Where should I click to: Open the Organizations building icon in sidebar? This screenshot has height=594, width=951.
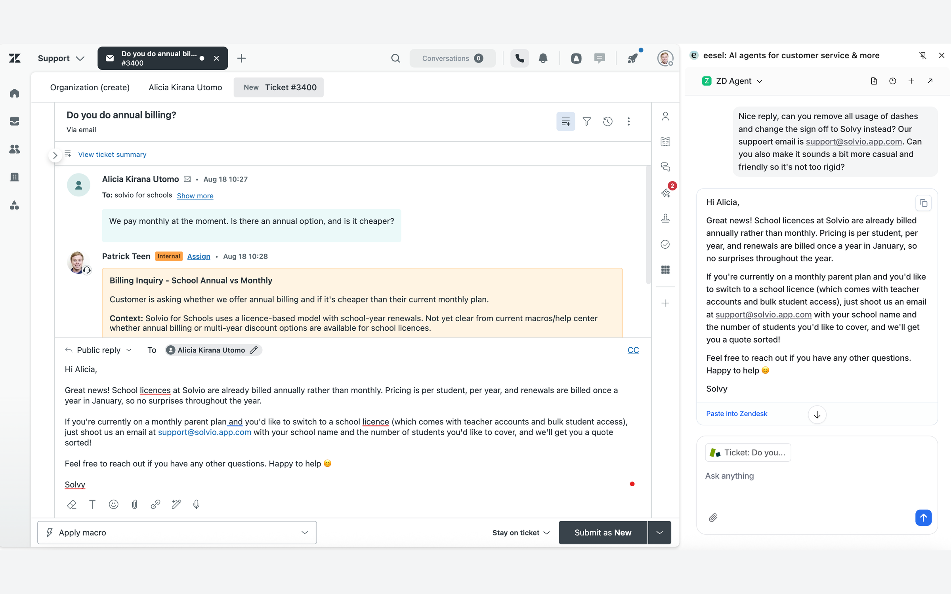(15, 177)
